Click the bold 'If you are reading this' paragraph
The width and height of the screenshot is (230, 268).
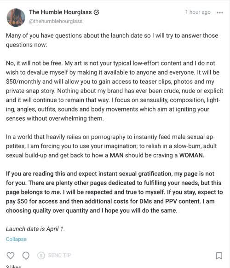click(x=115, y=192)
